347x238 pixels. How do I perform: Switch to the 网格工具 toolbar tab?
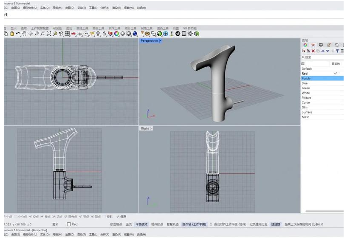147,28
